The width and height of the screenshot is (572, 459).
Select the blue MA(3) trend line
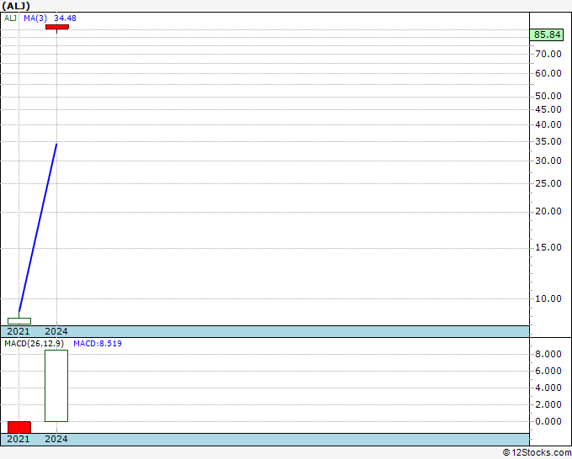coord(38,228)
